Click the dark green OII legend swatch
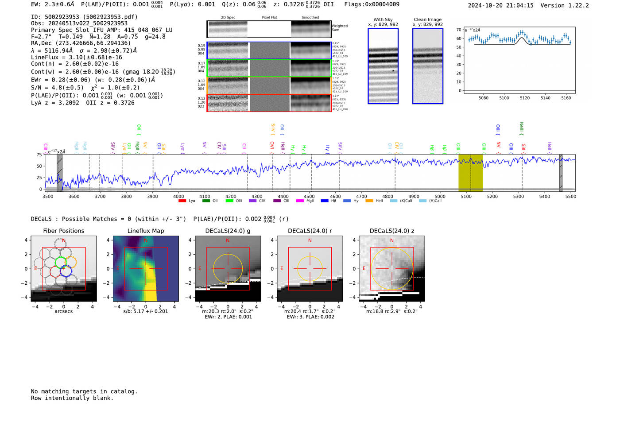Screen dimensions: 620x422 click(206, 201)
